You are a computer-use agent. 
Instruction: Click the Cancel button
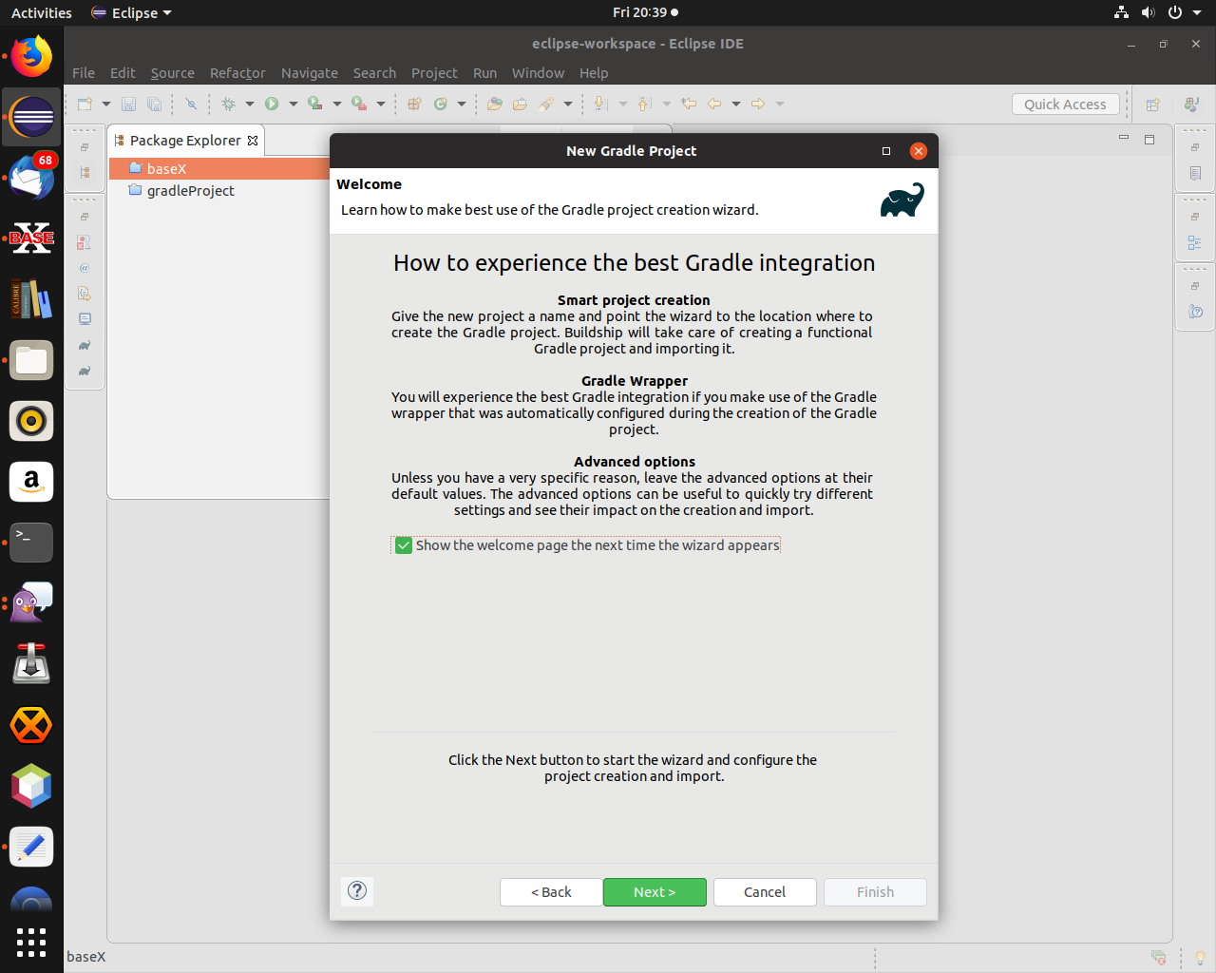tap(765, 892)
